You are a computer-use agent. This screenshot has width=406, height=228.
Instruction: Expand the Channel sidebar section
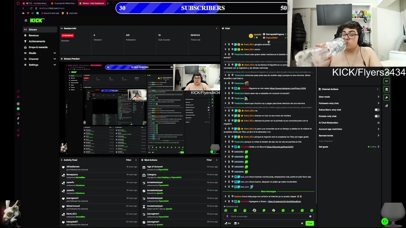coord(55,59)
